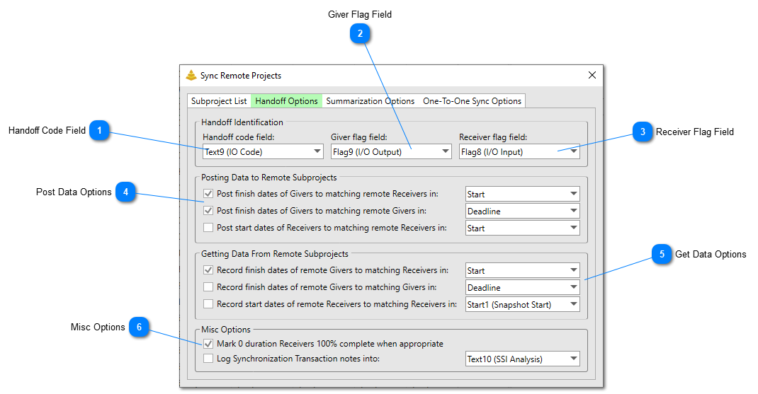Image resolution: width=758 pixels, height=394 pixels.
Task: Click the Misc Options group label
Action: (226, 330)
